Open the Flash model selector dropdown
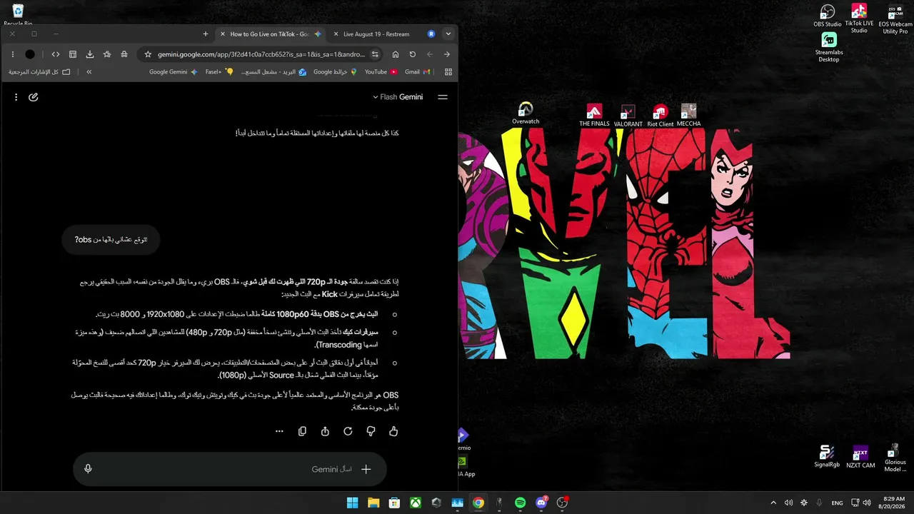This screenshot has height=514, width=914. [x=398, y=97]
